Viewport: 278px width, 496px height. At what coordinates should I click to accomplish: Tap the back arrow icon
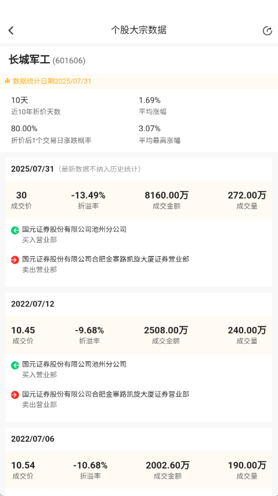coord(11,30)
